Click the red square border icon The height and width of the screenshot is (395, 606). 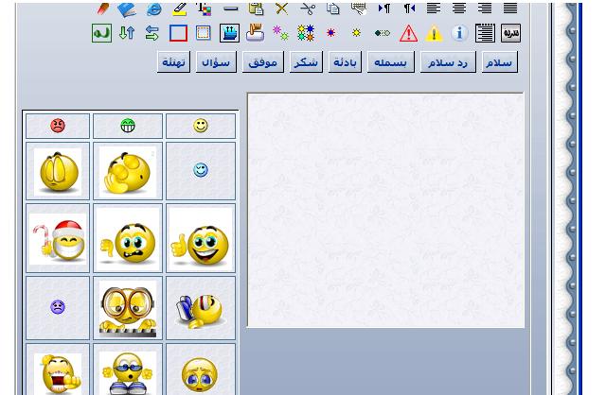[x=178, y=33]
